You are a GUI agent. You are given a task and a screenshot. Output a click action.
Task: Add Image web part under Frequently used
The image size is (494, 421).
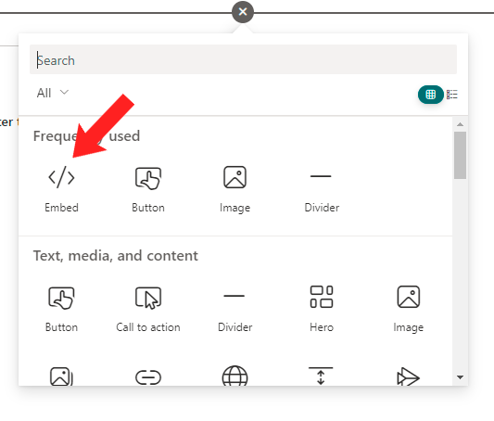coord(235,189)
